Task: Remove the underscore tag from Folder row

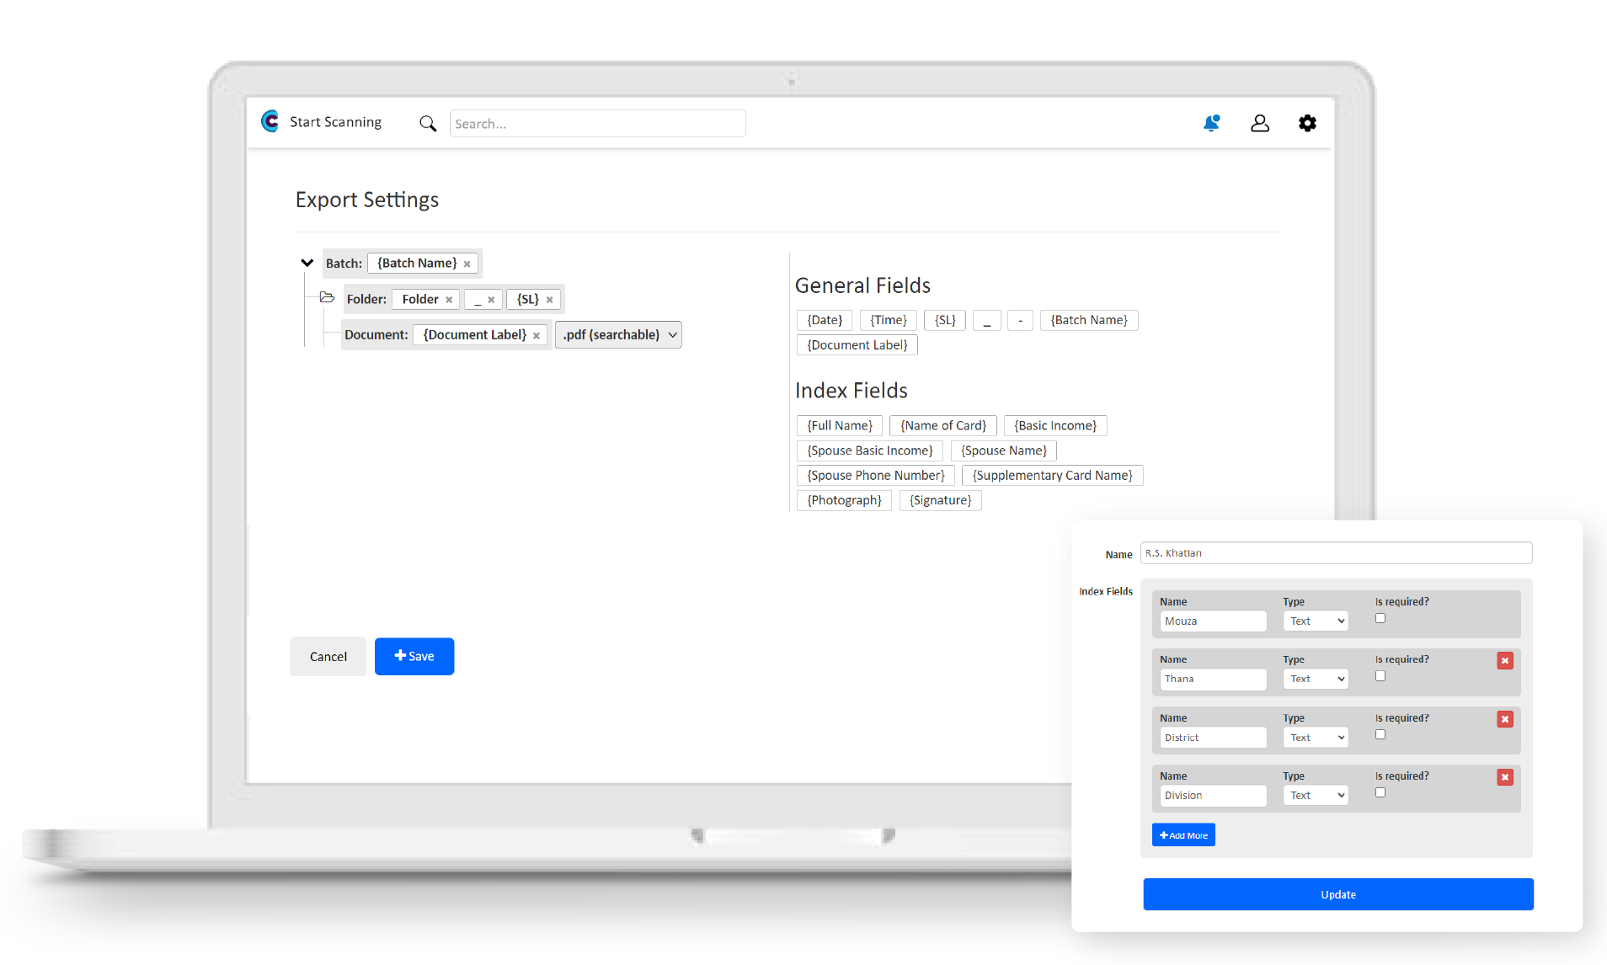Action: (x=491, y=300)
